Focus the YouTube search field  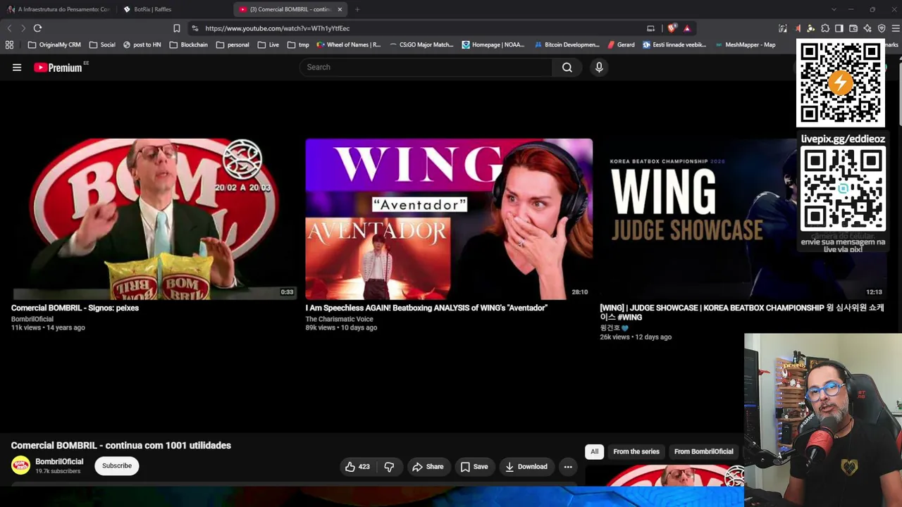[x=426, y=68]
